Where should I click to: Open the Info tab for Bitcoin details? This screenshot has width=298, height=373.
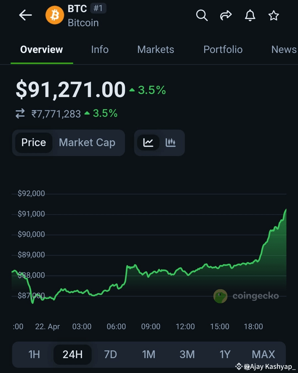coord(100,50)
